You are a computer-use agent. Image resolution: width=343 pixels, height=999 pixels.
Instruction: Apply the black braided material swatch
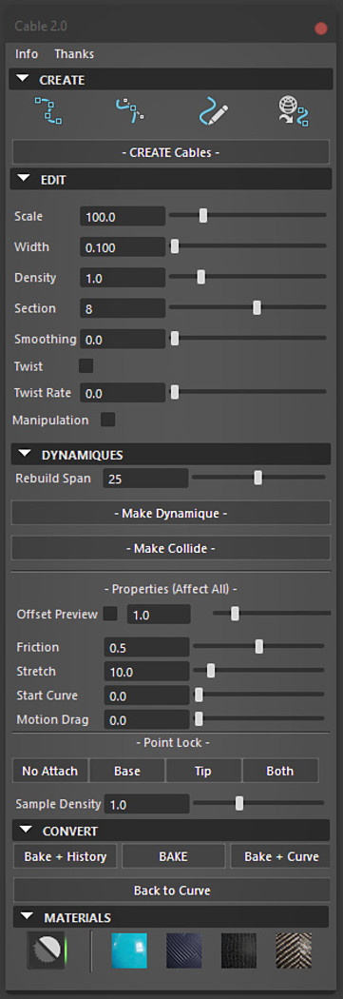238,951
